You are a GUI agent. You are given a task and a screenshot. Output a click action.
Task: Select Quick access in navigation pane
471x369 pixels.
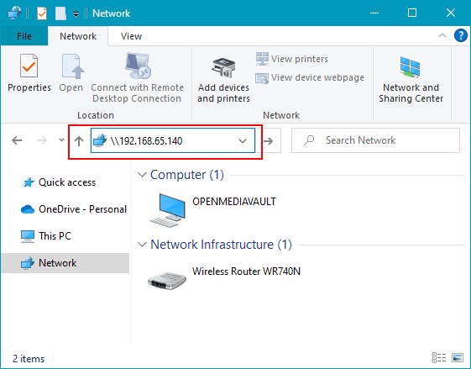pyautogui.click(x=59, y=182)
